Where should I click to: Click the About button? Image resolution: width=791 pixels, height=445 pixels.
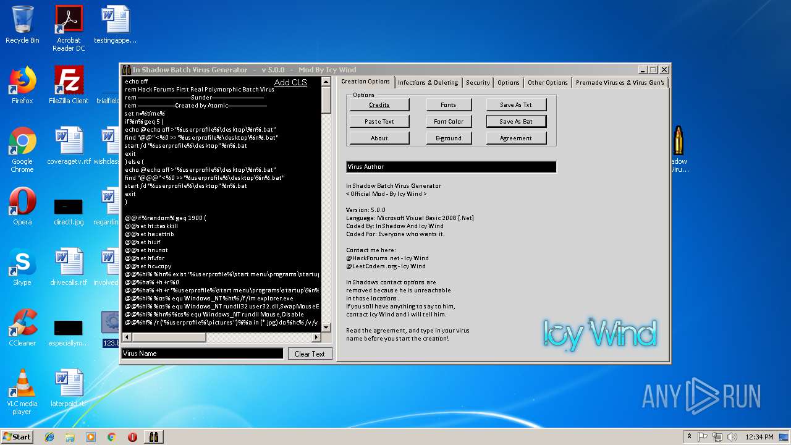tap(379, 138)
